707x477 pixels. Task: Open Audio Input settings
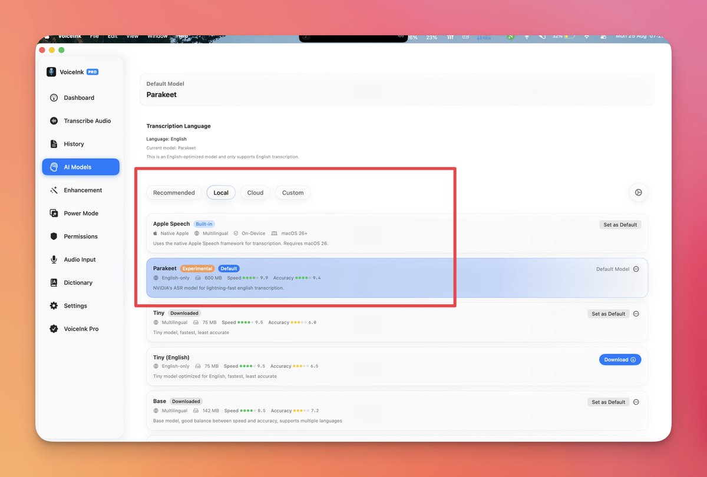80,259
